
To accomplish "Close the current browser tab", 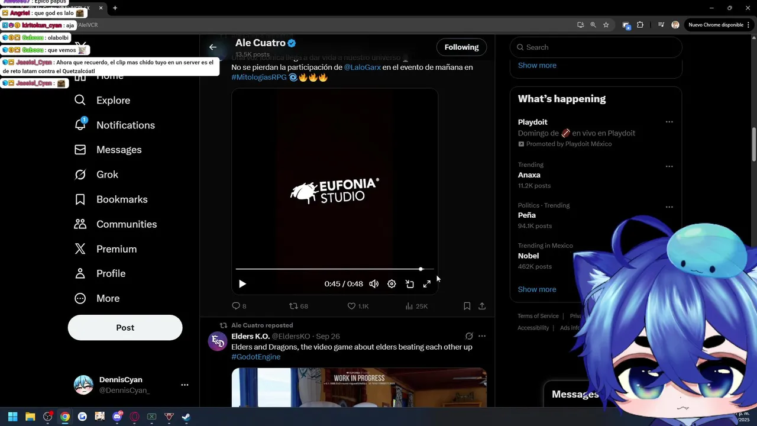I will coord(101,8).
